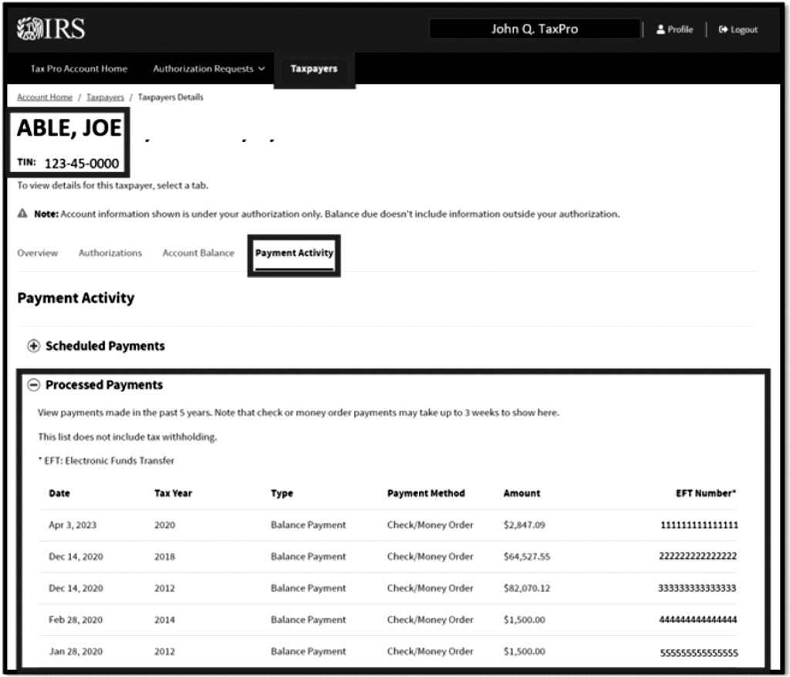This screenshot has height=677, width=790.
Task: Click the $2,847.09 amount
Action: [525, 525]
